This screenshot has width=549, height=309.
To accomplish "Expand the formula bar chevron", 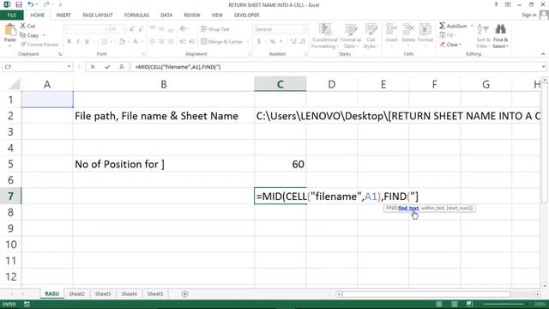I will tap(543, 67).
